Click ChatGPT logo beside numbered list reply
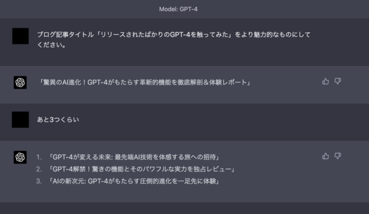Image resolution: width=369 pixels, height=214 pixels. 20,157
